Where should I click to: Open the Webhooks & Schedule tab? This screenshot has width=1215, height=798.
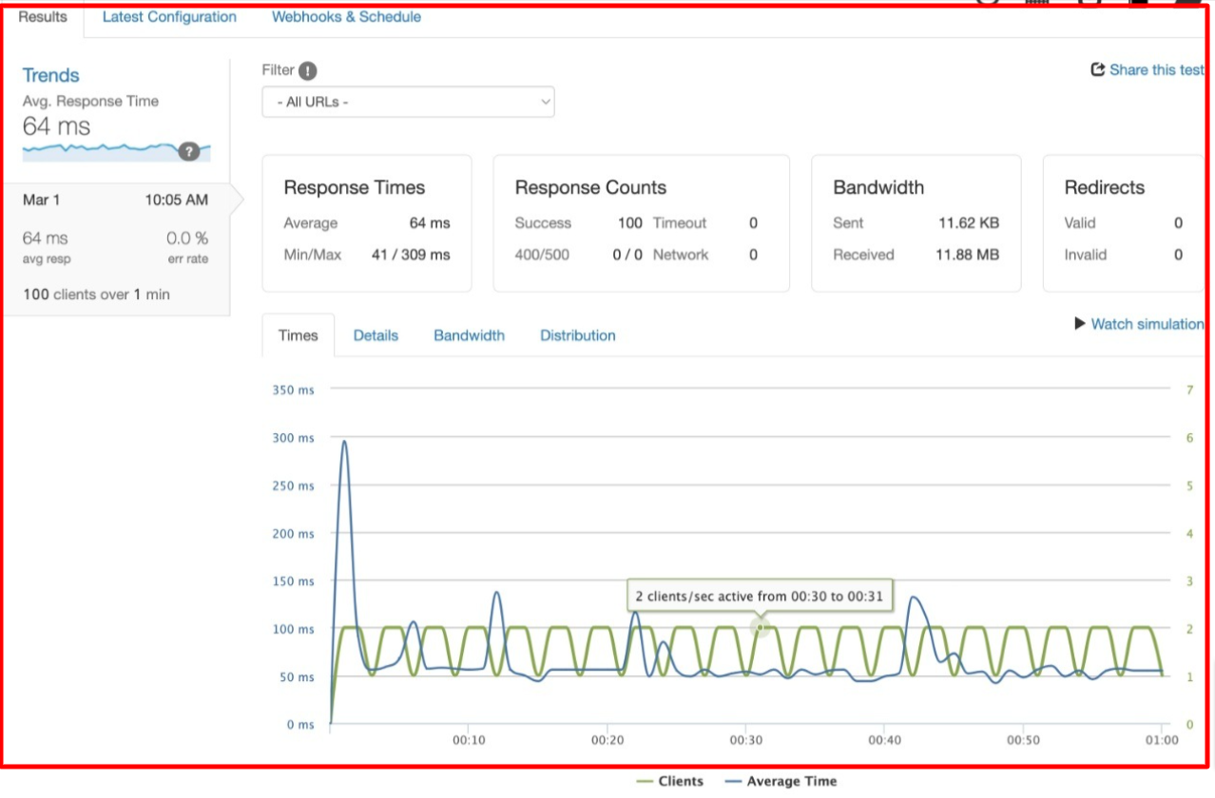pos(346,17)
